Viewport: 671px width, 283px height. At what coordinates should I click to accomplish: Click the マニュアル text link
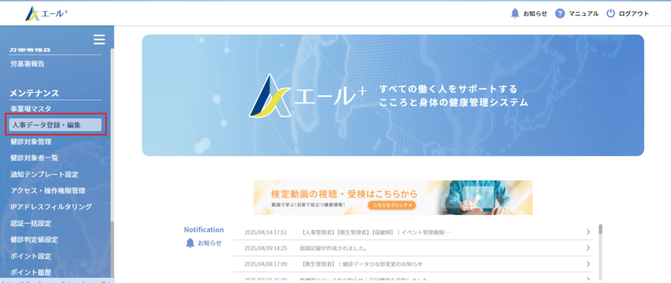tap(584, 14)
